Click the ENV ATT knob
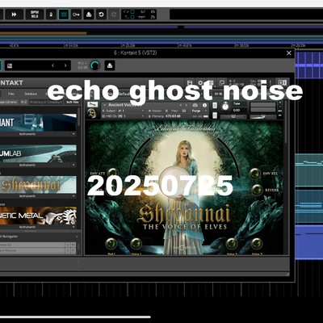 pyautogui.click(x=113, y=174)
